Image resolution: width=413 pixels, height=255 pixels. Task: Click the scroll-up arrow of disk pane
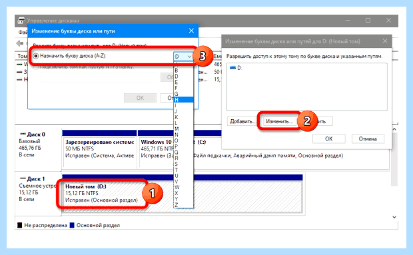pyautogui.click(x=394, y=129)
